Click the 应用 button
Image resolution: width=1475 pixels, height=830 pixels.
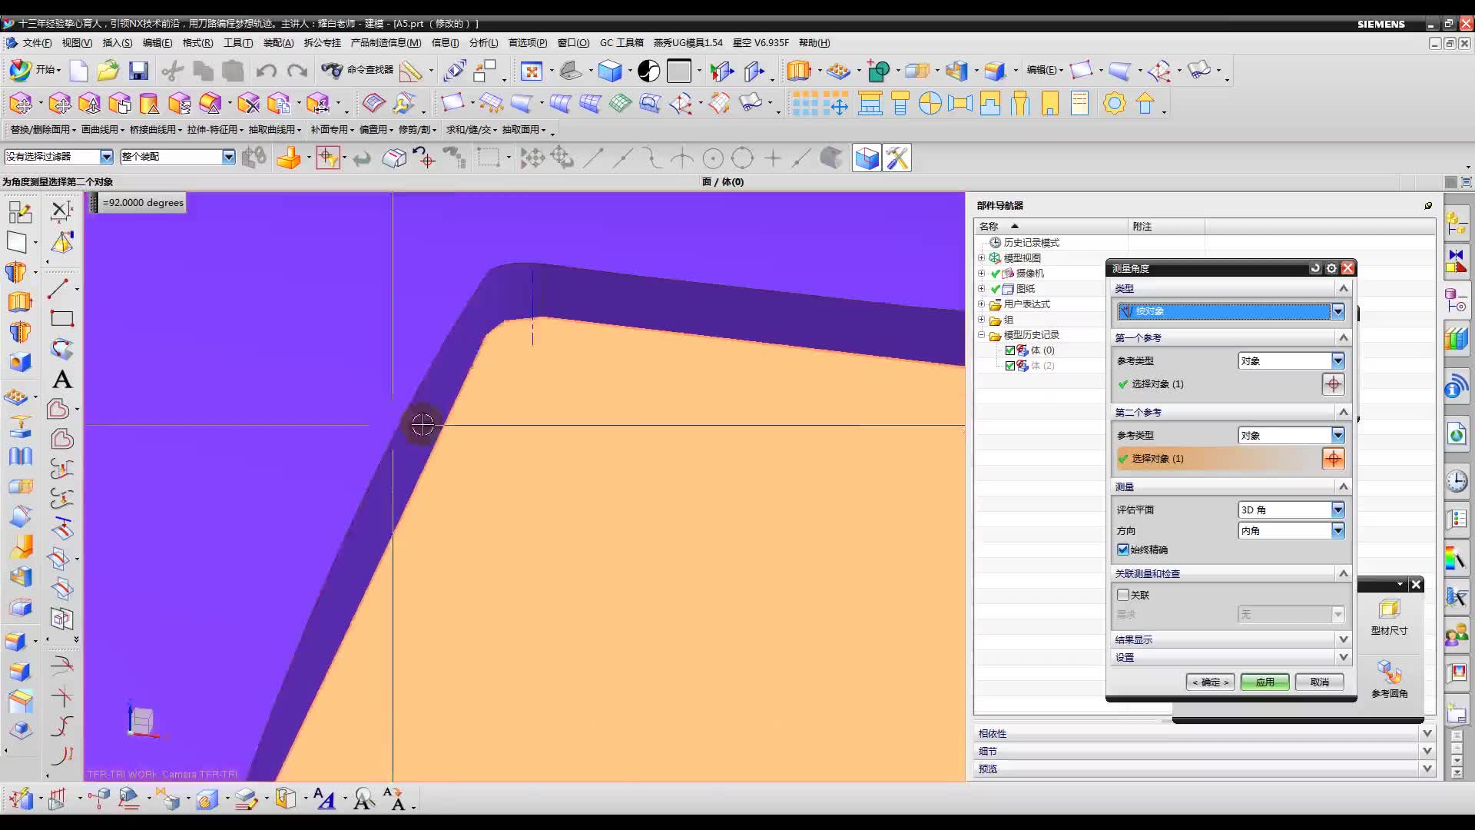click(x=1265, y=682)
